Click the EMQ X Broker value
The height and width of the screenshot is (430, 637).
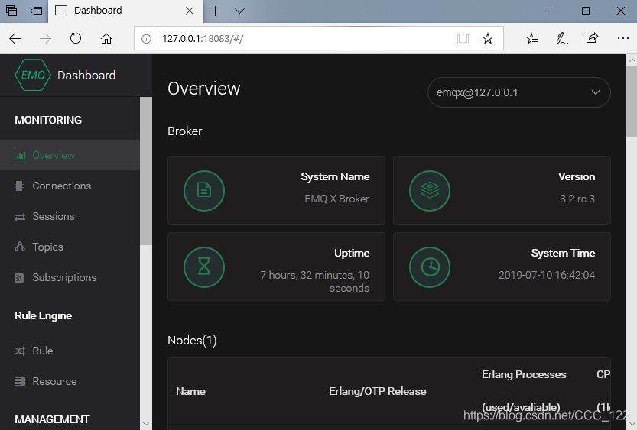(336, 199)
